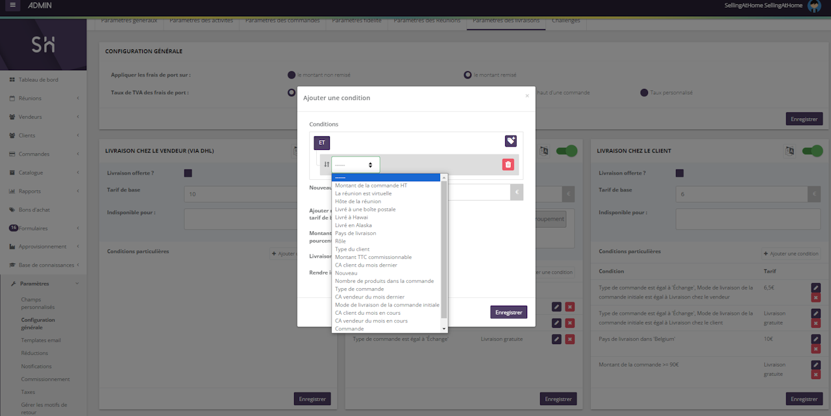The height and width of the screenshot is (416, 831).
Task: Edit the Pays de livraison 'Belgium' condition
Action: (815, 339)
